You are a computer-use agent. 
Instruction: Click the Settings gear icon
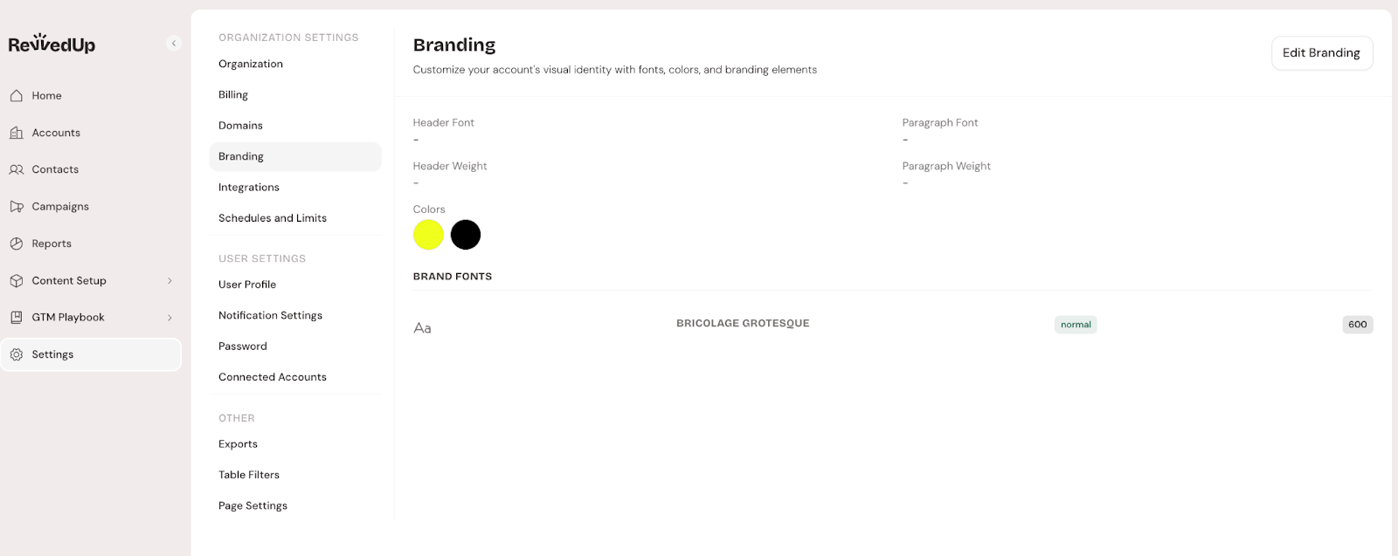coord(17,354)
